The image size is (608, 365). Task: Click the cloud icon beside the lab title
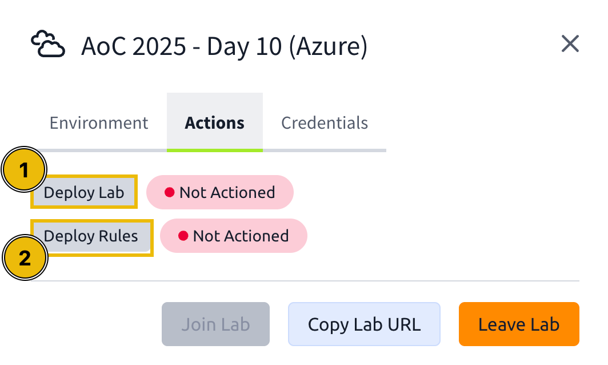click(48, 43)
